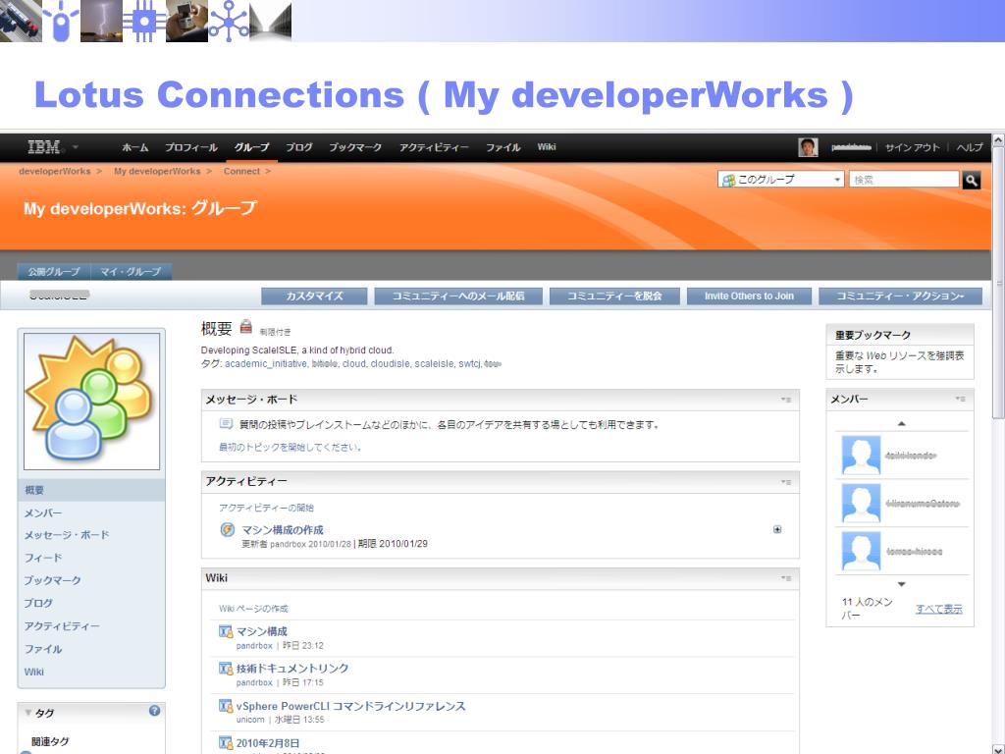Click アクティビティーの開始 link
Screen dimensions: 1005x754
266,508
